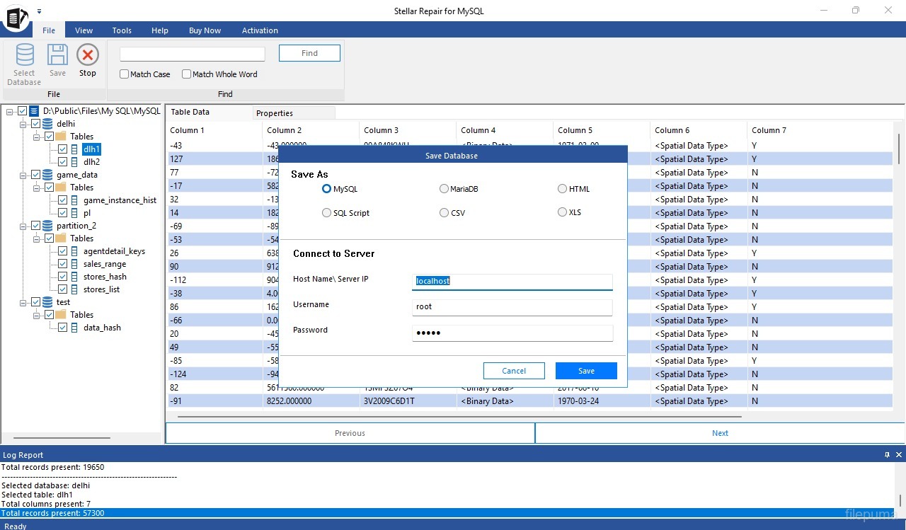Enable the Match Case checkbox
Screen dimensions: 906x530
click(x=125, y=74)
